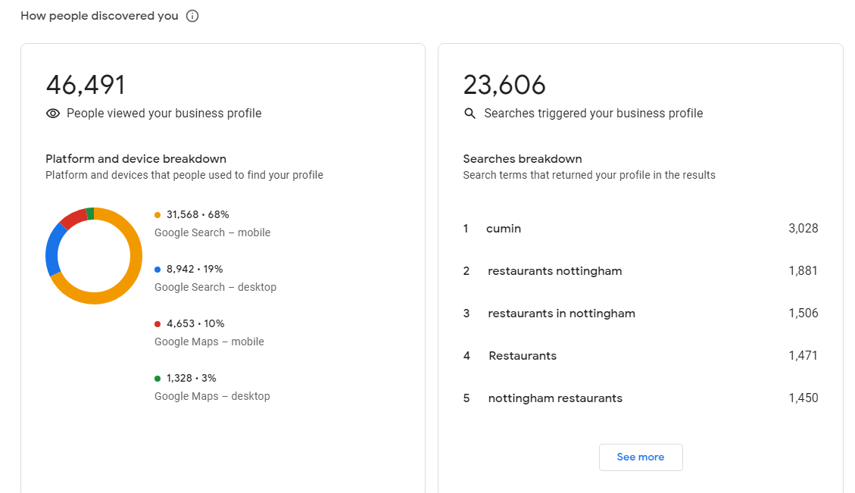
Task: Select the 'nottingham restaurants' search term
Action: [x=555, y=398]
